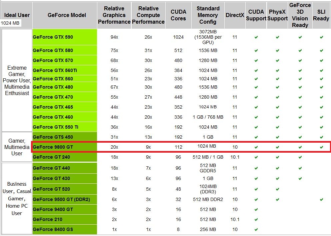Select the Business User, Casual Gamer cell
This screenshot has width=331, height=236.
click(17, 198)
